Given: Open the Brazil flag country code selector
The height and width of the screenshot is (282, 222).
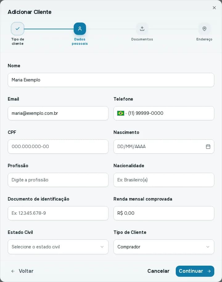Looking at the screenshot, I should coord(122,113).
